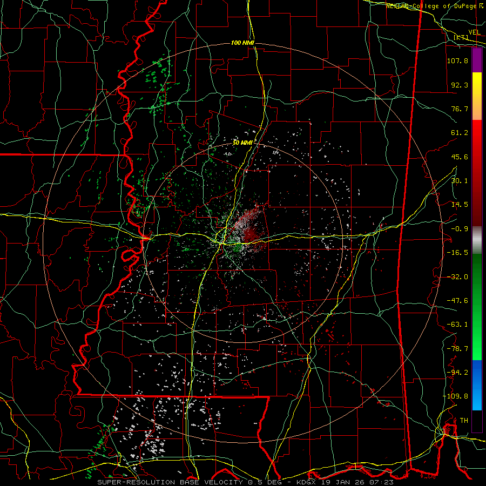Viewport: 486px width, 486px height.
Task: Click the 14.5 value on velocity scale
Action: pyautogui.click(x=460, y=205)
